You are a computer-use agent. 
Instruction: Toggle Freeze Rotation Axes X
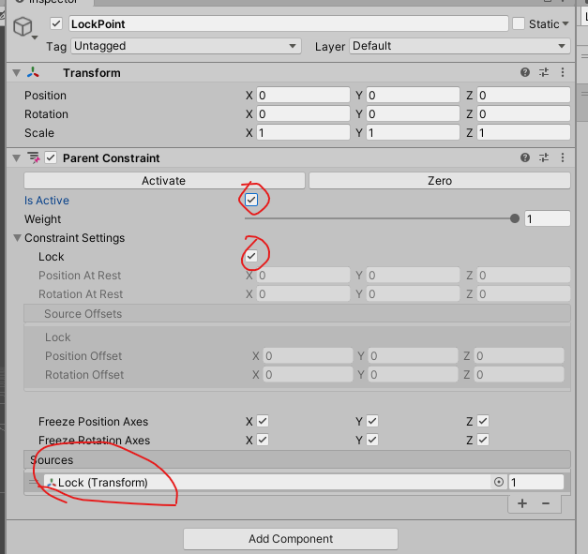263,440
